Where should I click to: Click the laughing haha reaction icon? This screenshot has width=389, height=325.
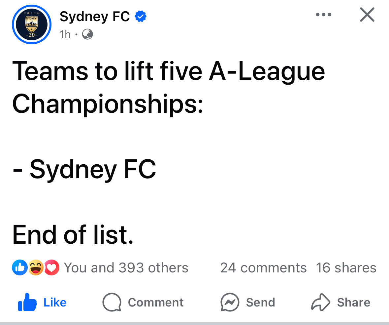(x=36, y=267)
